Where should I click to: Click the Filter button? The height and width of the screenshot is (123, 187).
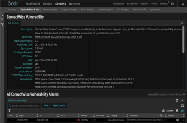(x=46, y=106)
